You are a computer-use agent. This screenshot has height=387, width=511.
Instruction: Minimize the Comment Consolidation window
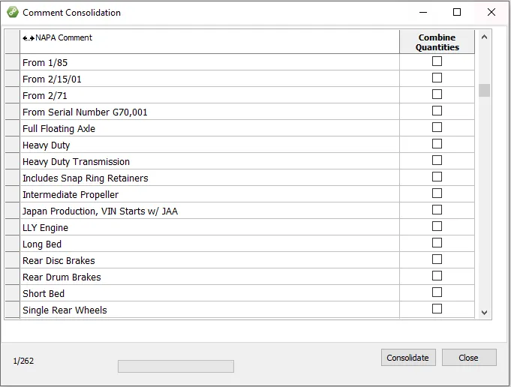point(422,12)
